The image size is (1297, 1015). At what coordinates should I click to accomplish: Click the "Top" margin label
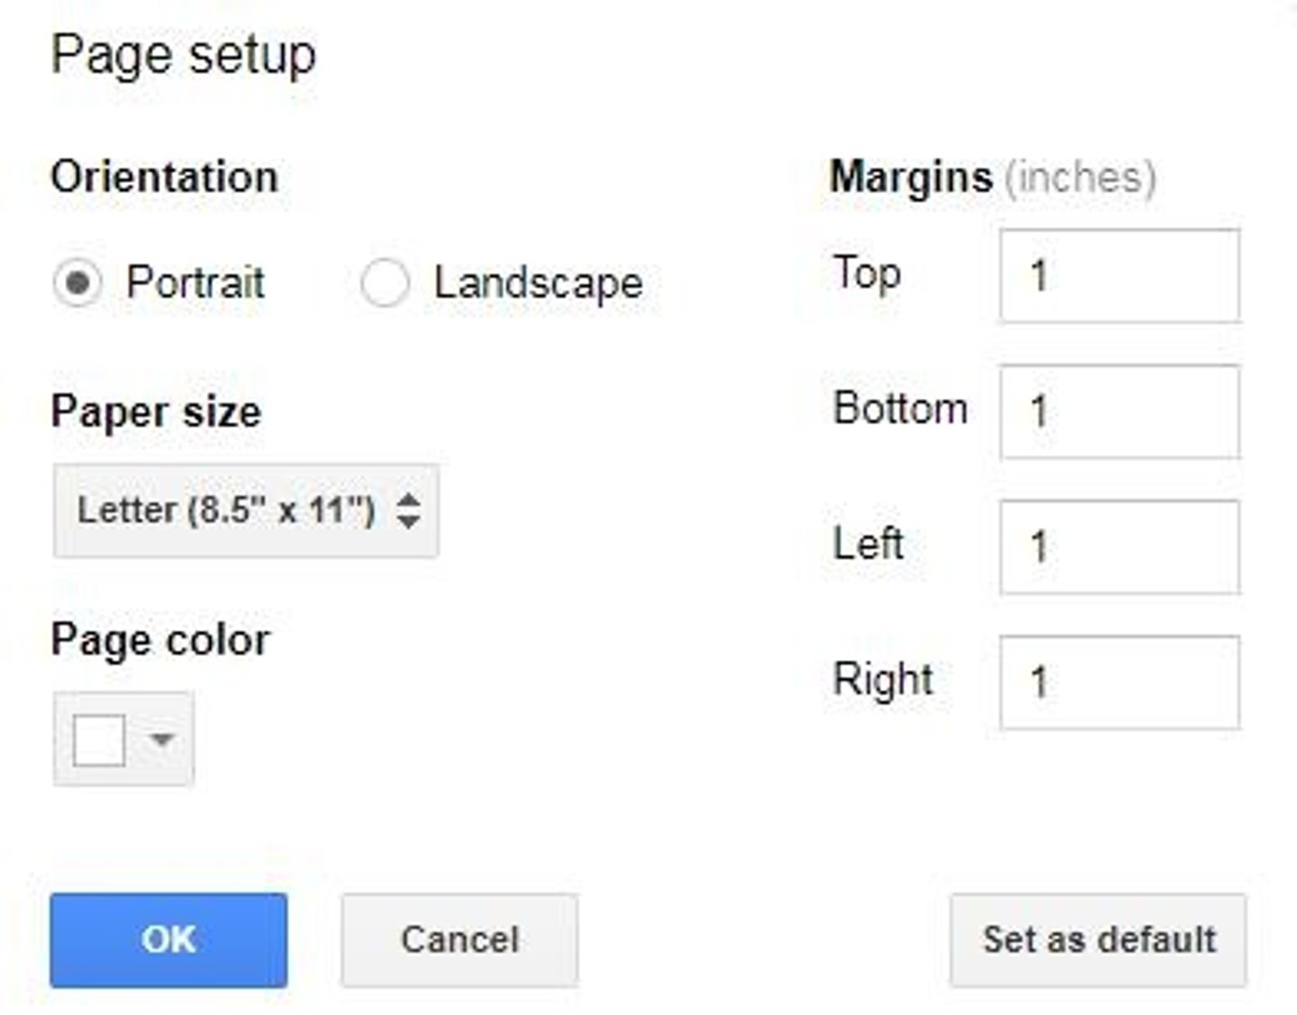point(866,273)
